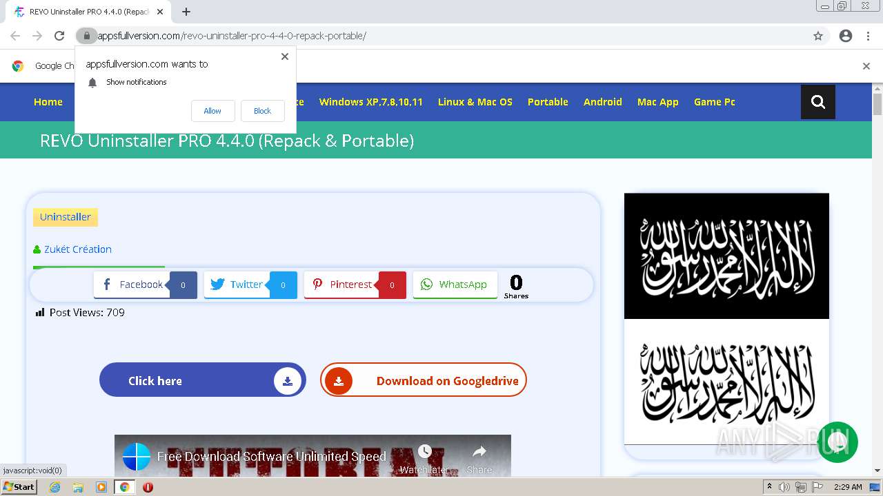Image resolution: width=883 pixels, height=496 pixels.
Task: Click the Twitter share count badge
Action: (x=283, y=285)
